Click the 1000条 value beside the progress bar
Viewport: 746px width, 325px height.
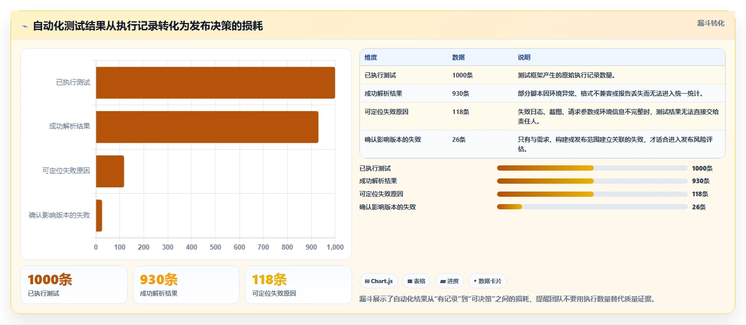coord(702,168)
